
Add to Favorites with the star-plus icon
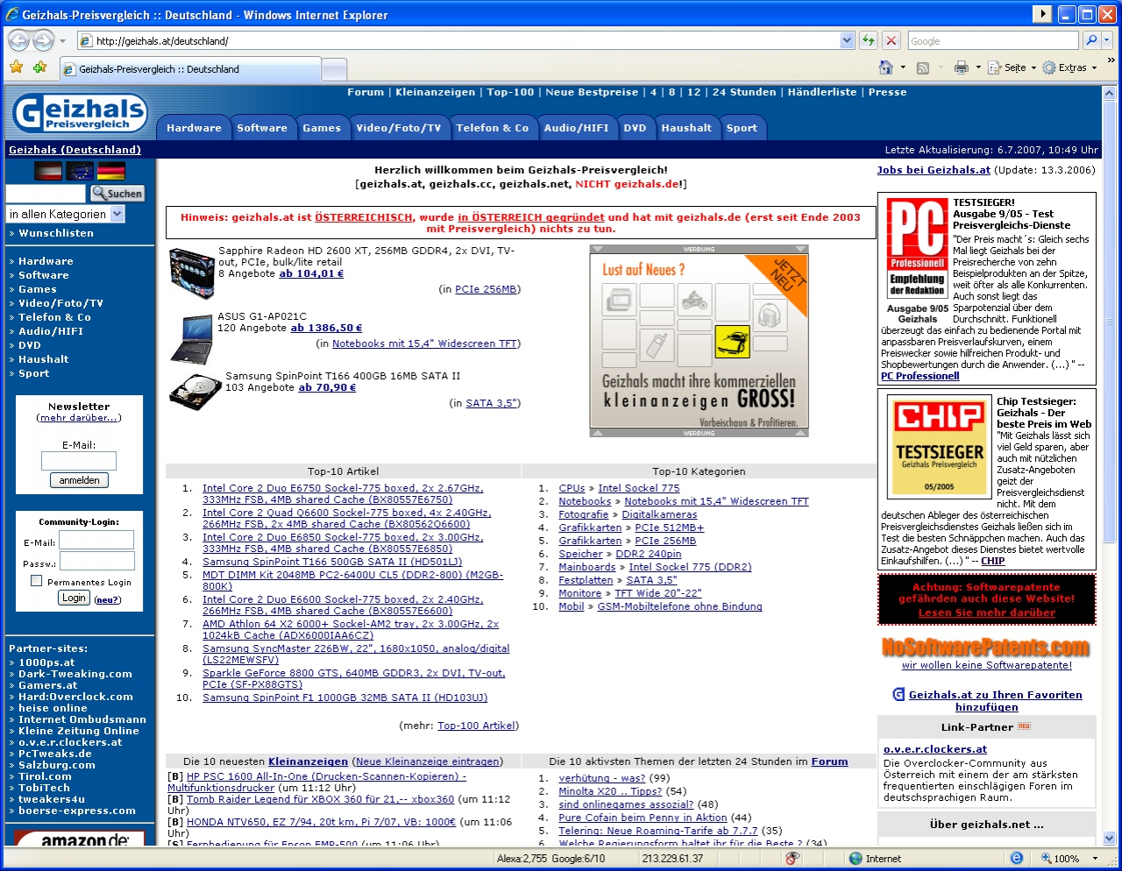39,67
